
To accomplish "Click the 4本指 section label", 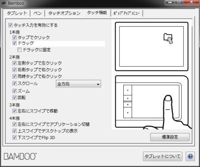I will (x=15, y=118).
